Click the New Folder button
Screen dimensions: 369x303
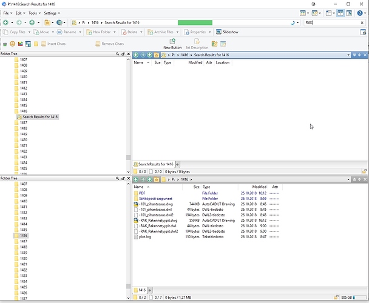[x=99, y=32]
